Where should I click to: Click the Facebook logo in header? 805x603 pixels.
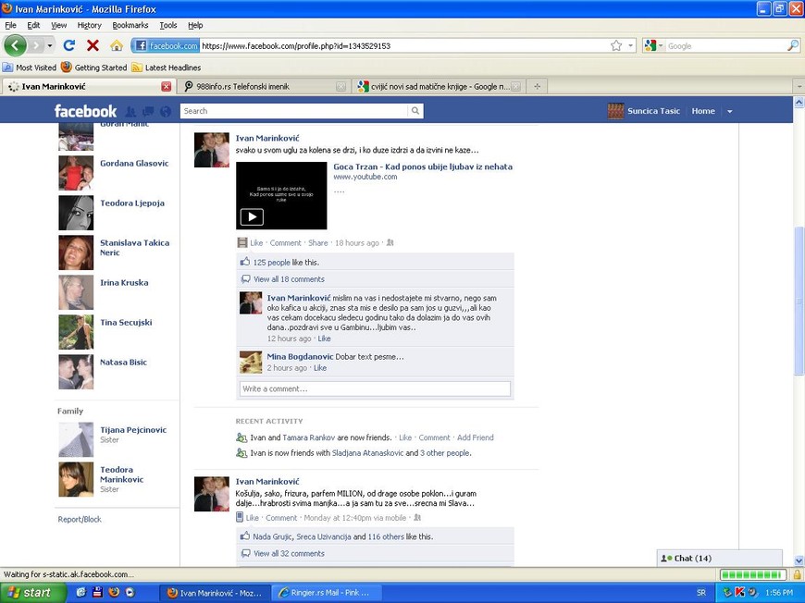pyautogui.click(x=85, y=111)
